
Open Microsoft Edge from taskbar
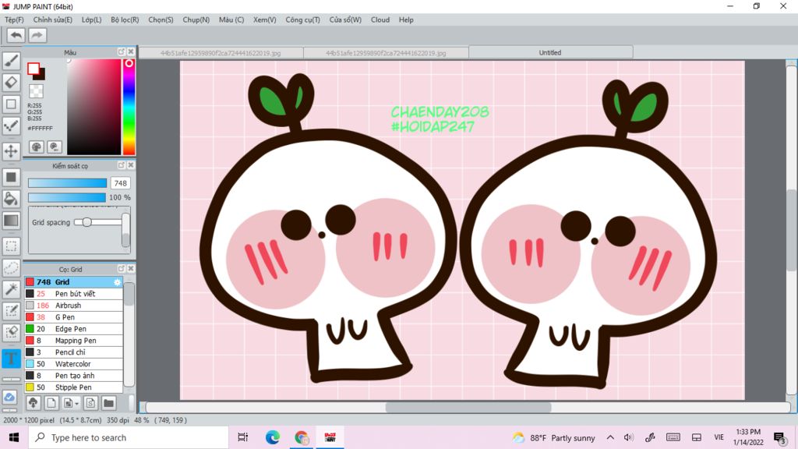coord(272,437)
